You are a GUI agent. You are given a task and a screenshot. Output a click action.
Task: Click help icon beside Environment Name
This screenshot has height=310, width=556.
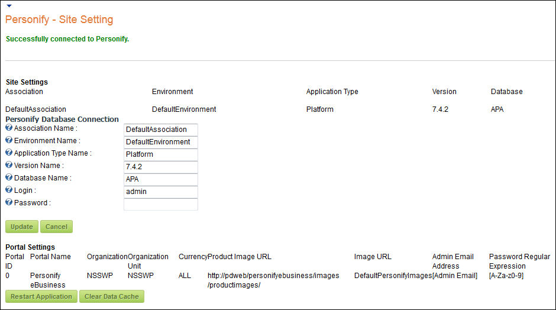[x=9, y=140]
